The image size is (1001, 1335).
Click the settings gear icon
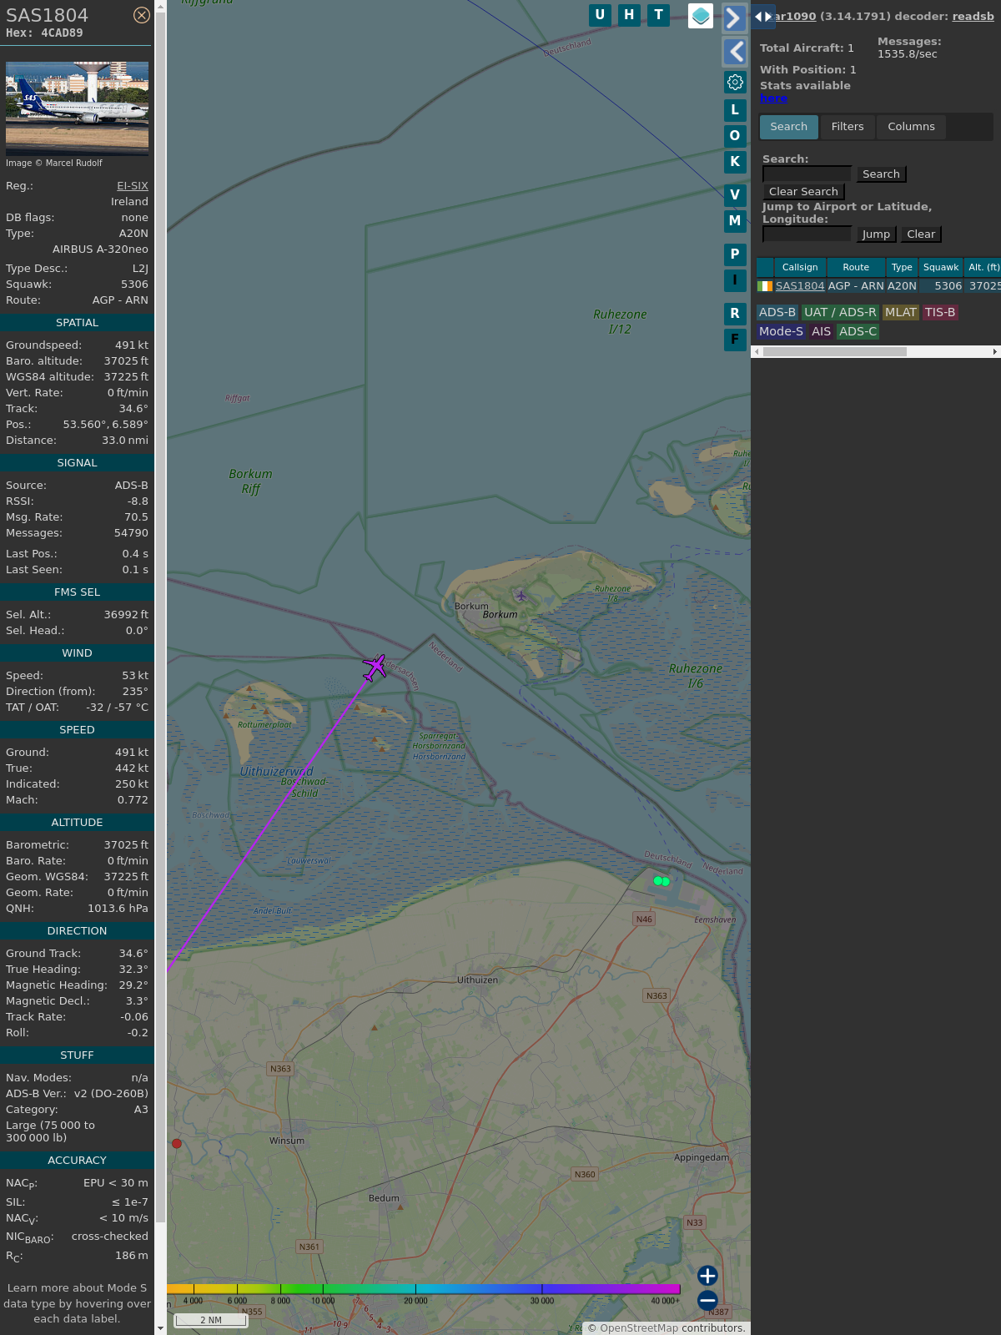pos(735,82)
